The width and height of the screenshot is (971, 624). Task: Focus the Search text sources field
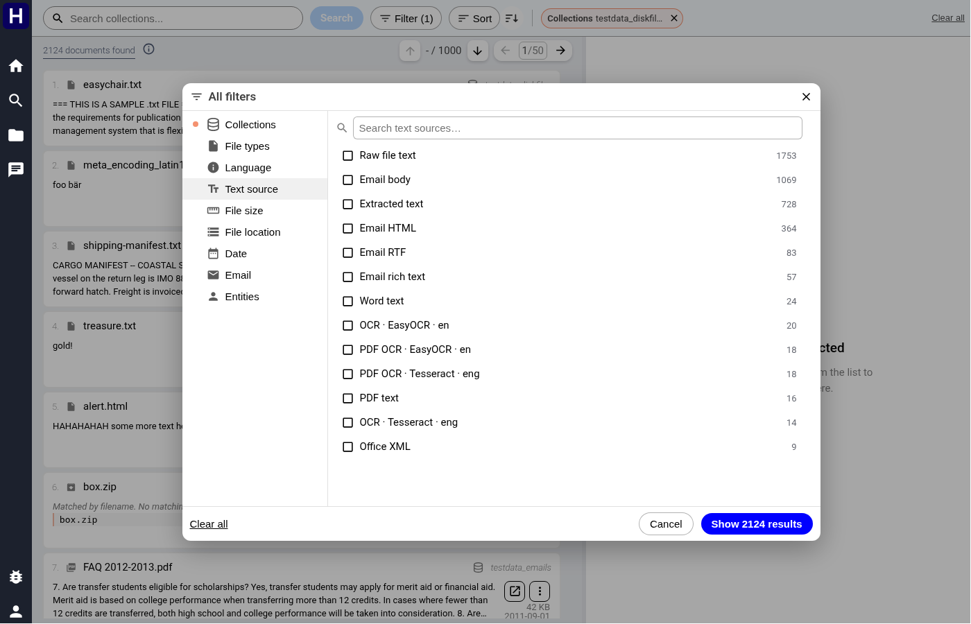577,128
